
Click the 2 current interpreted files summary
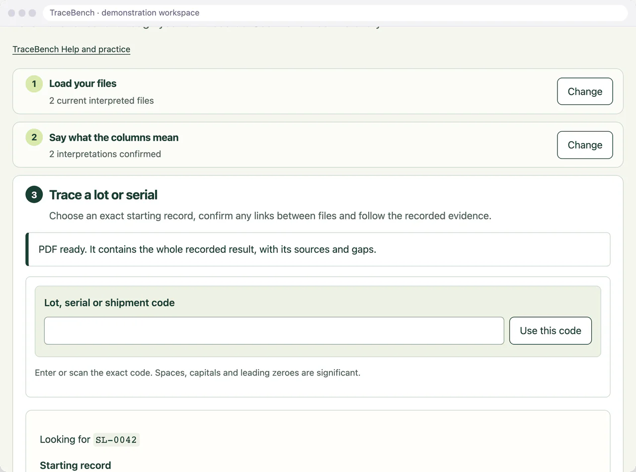tap(101, 100)
